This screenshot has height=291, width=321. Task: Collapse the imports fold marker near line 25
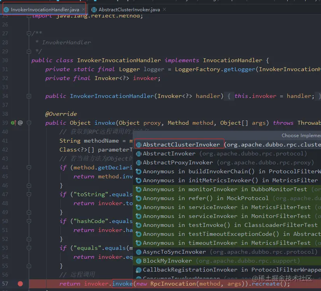(x=29, y=16)
